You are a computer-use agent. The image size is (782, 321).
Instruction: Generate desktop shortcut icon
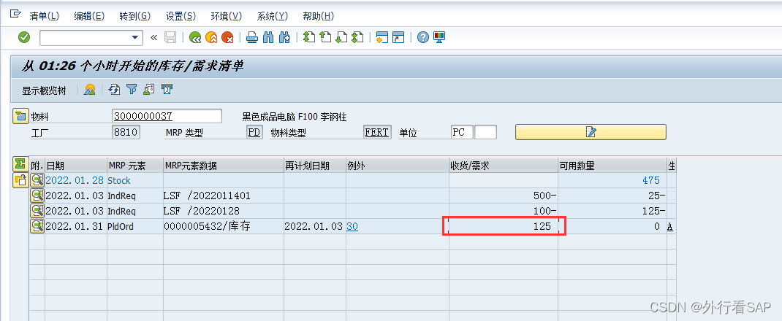[x=398, y=37]
